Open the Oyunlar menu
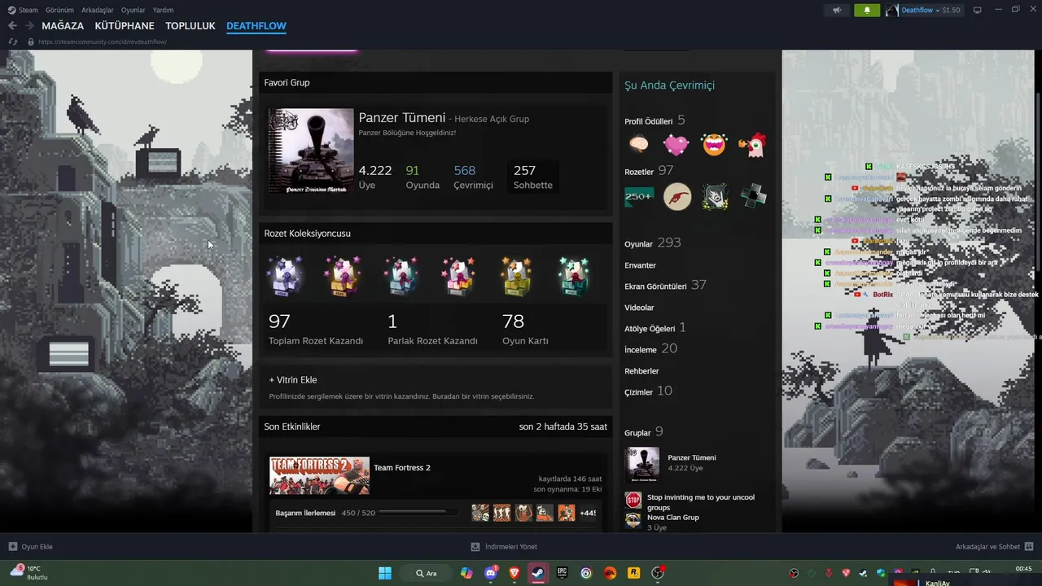 (x=133, y=10)
